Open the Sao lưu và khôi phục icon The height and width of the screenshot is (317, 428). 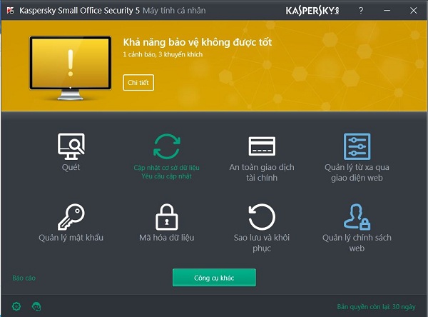pyautogui.click(x=262, y=217)
